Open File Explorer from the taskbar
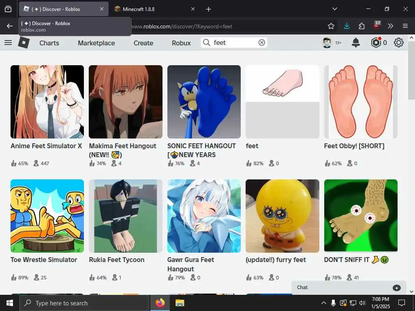 pos(180,303)
